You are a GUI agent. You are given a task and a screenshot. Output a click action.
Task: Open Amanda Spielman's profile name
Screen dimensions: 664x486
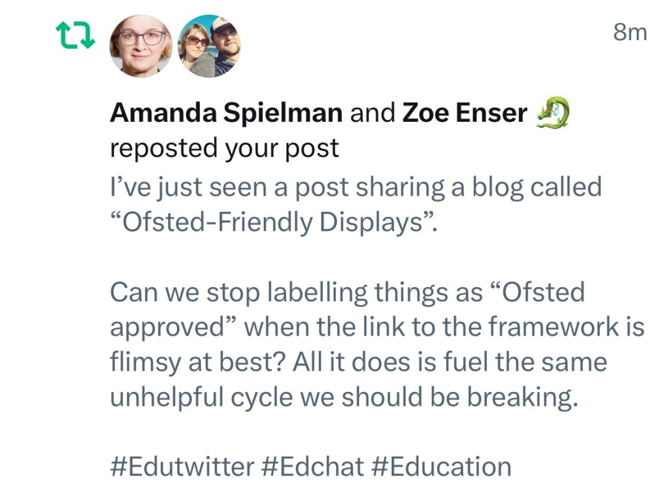(226, 113)
